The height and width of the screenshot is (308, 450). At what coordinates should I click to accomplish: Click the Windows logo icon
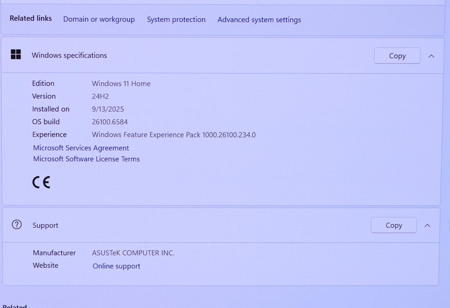(16, 55)
